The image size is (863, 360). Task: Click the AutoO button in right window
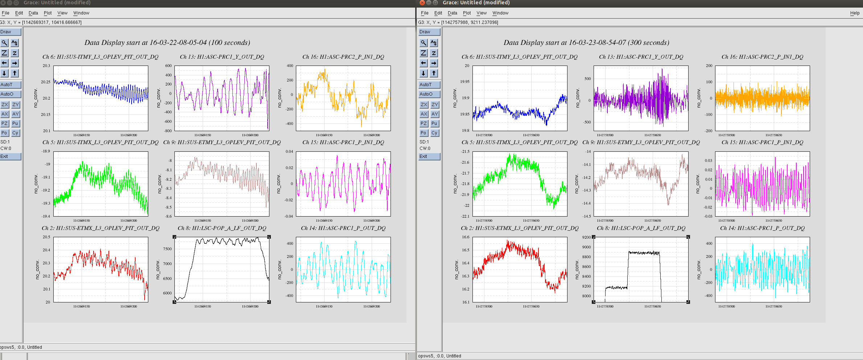point(430,94)
